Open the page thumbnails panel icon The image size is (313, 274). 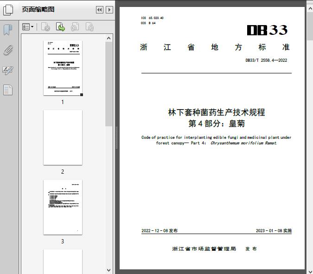pos(8,10)
